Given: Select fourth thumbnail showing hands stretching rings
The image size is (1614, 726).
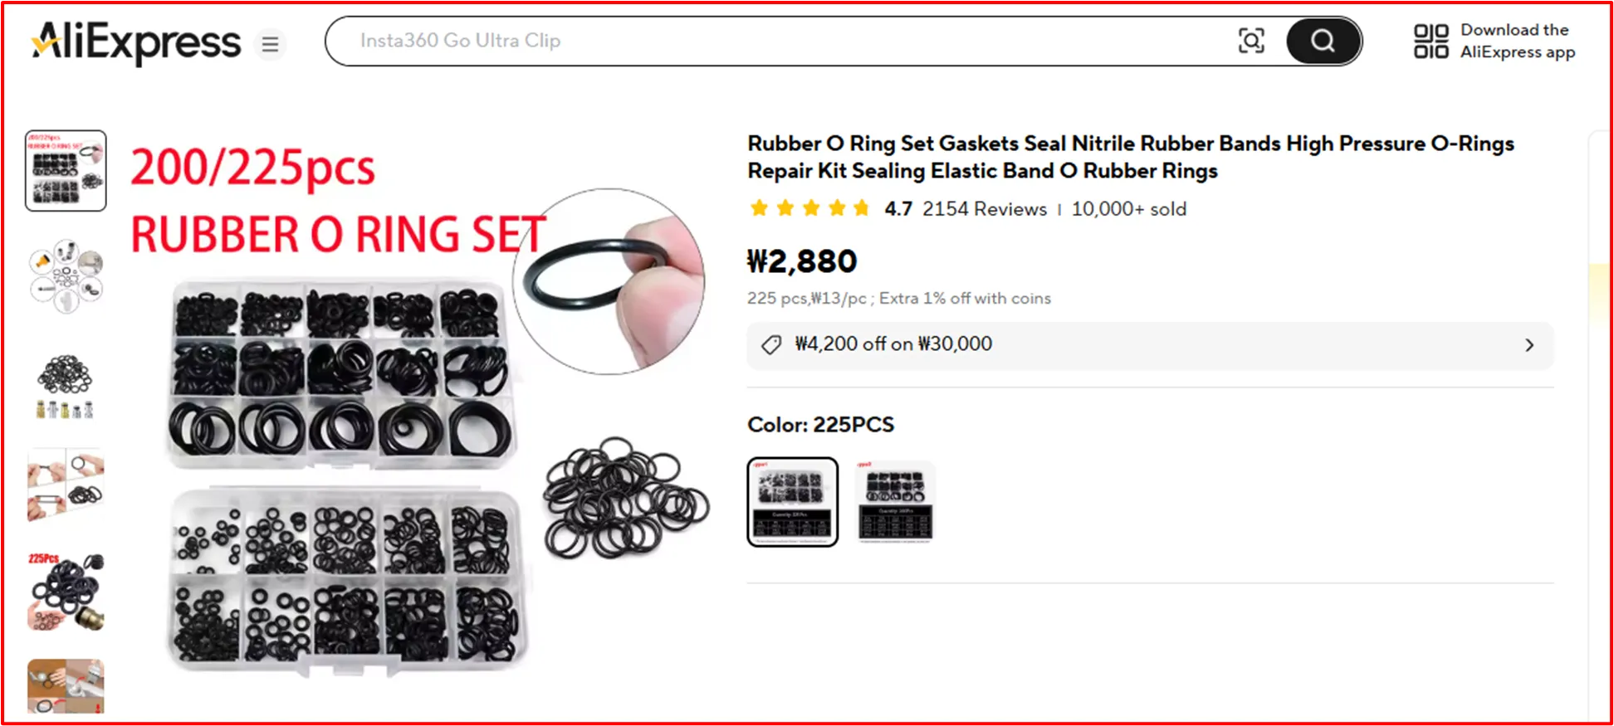Looking at the screenshot, I should (x=66, y=486).
